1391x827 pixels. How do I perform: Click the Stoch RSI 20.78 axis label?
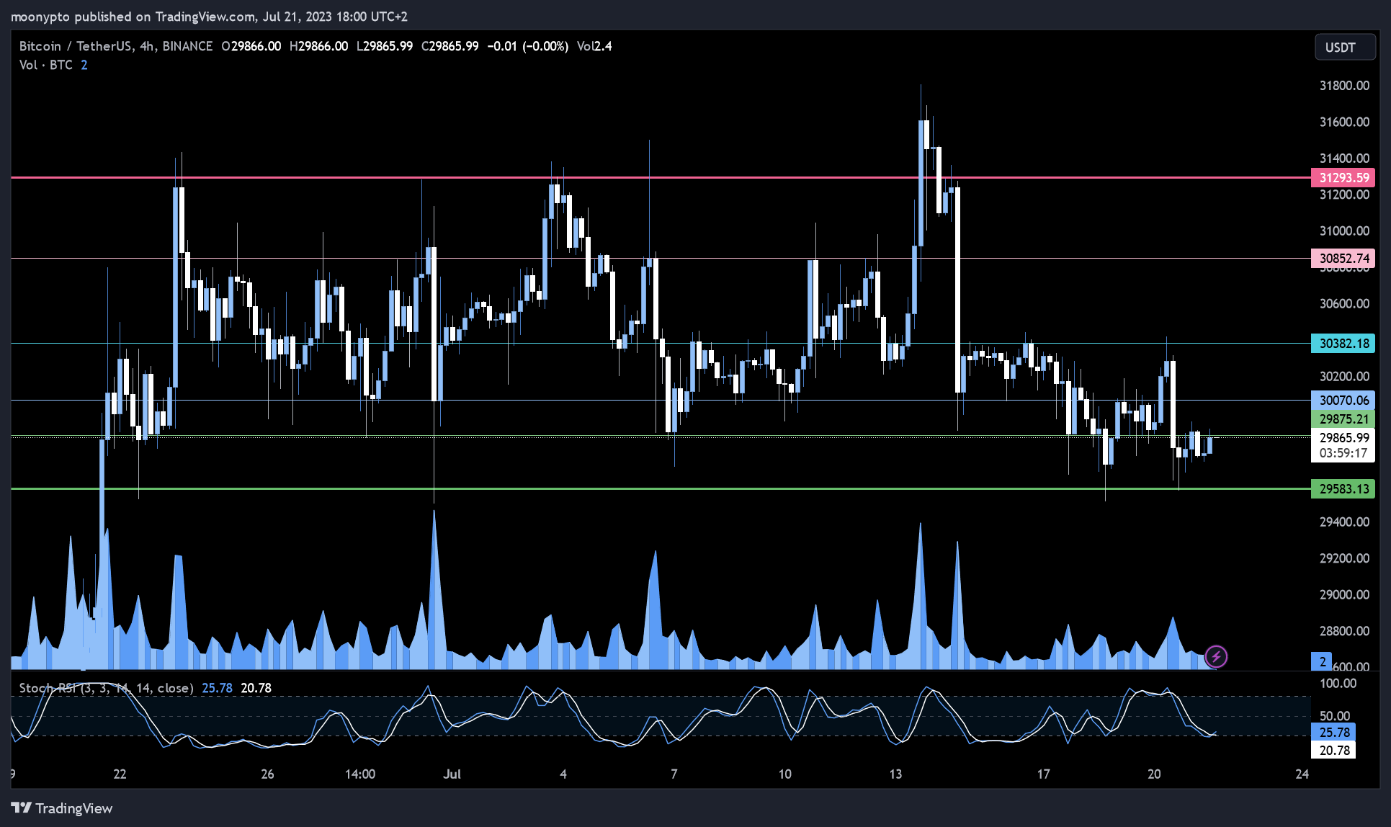[x=1333, y=751]
